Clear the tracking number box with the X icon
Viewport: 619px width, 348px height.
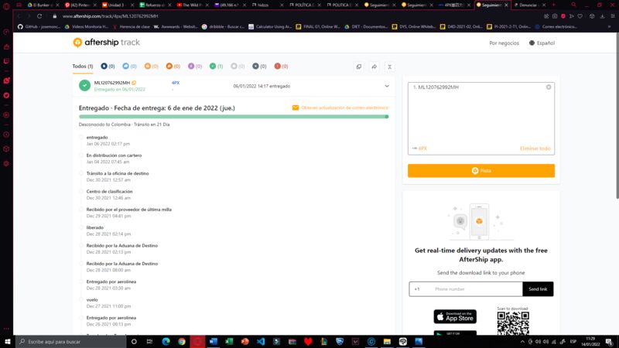[x=549, y=87]
